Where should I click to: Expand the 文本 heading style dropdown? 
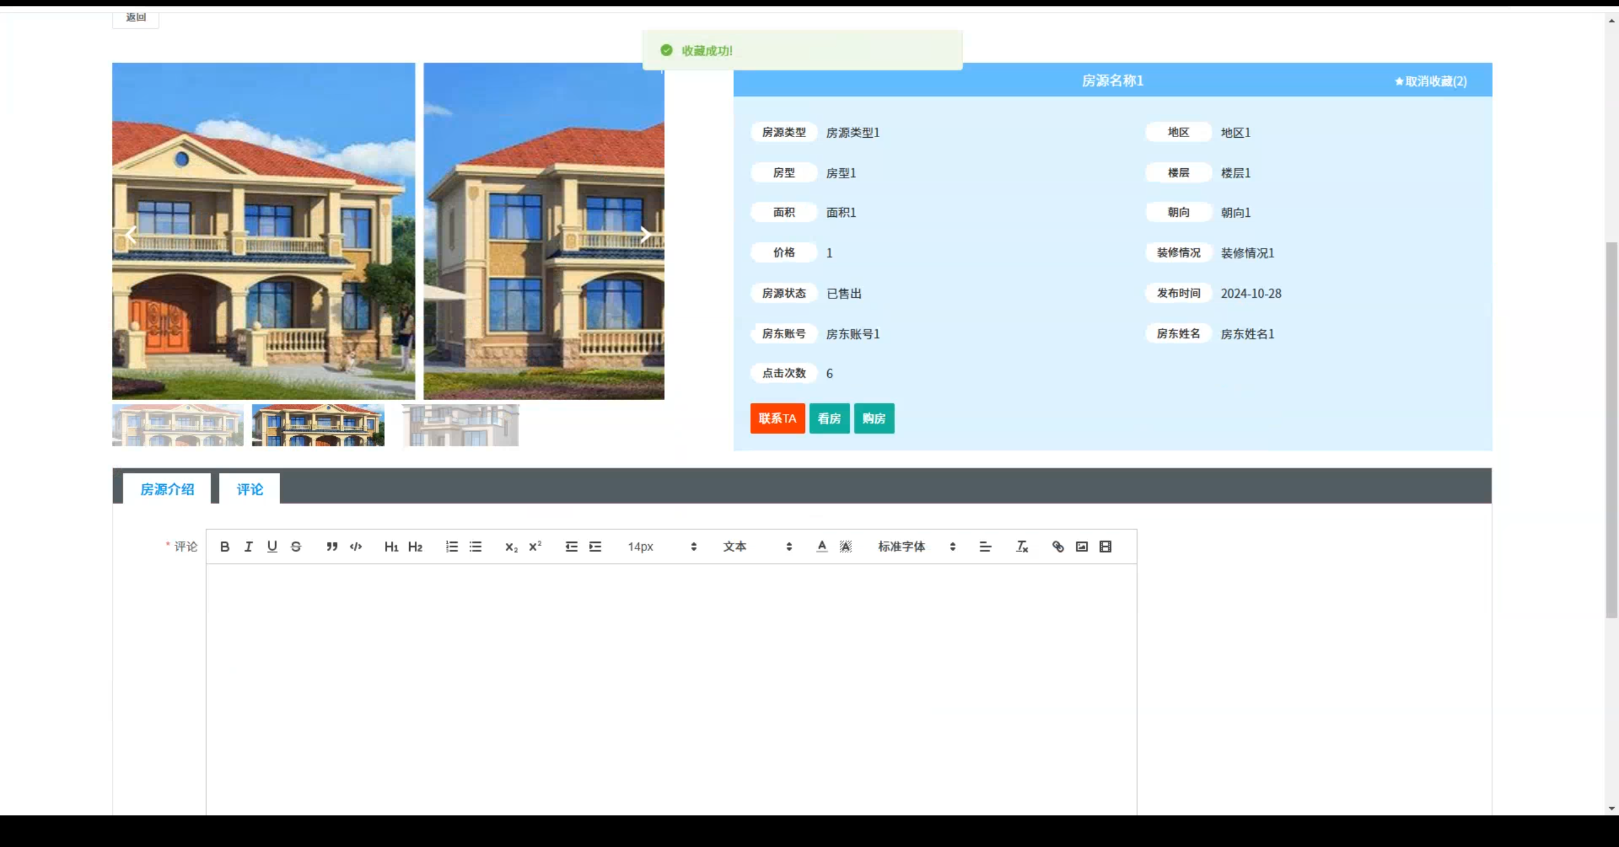[x=757, y=547]
